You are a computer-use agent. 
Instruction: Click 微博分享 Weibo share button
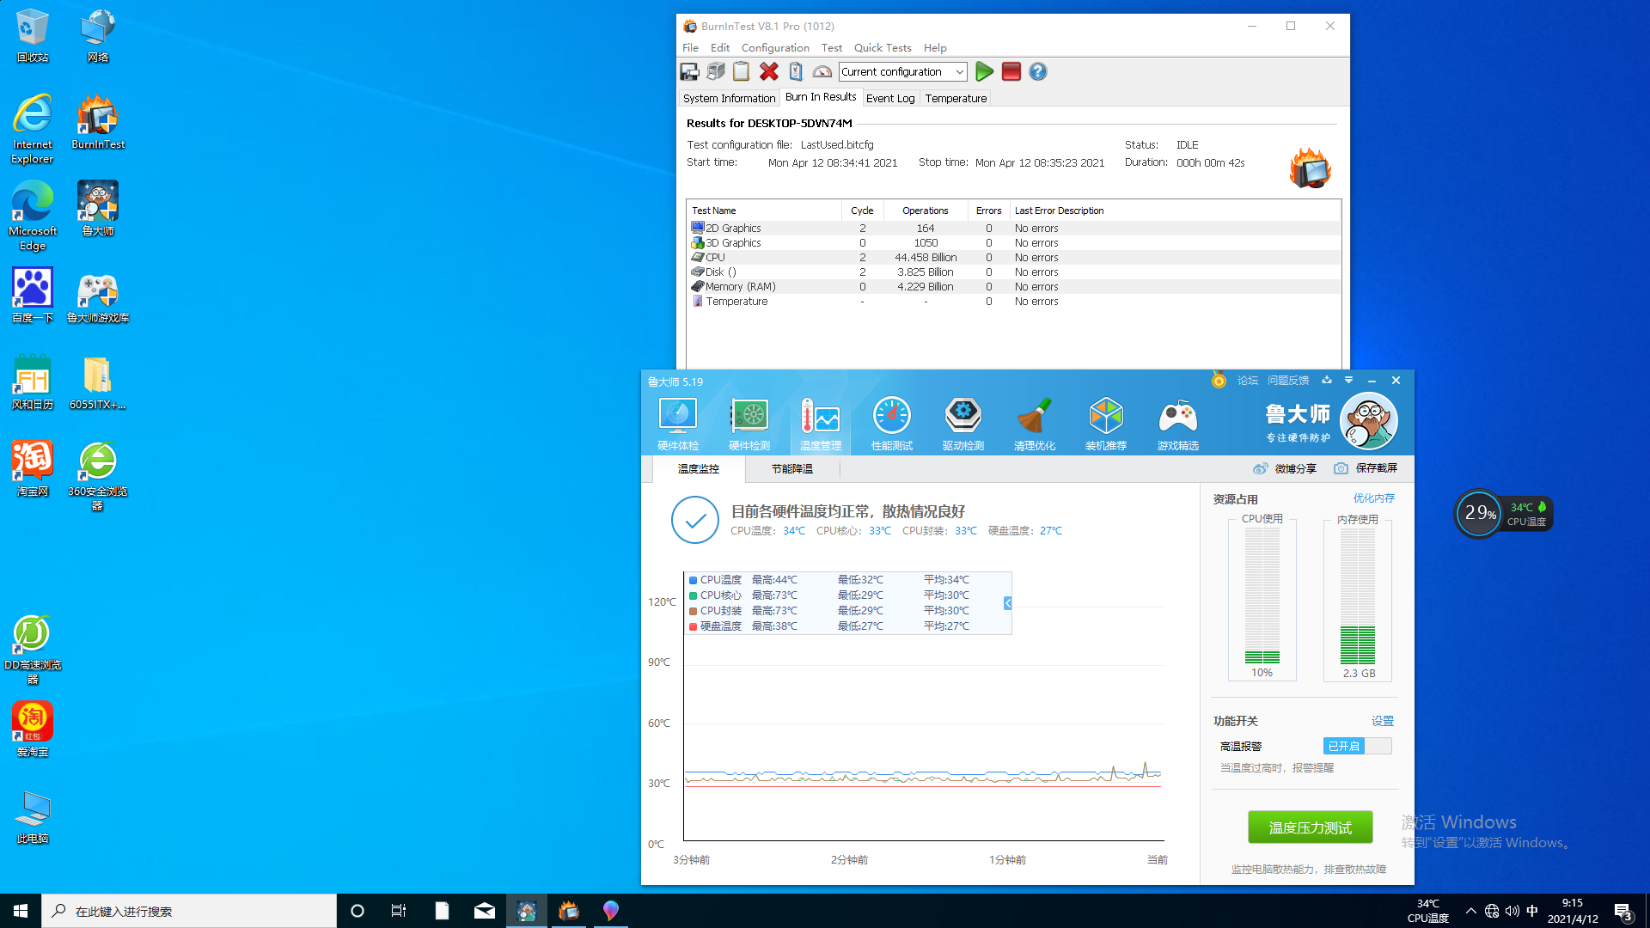point(1285,468)
